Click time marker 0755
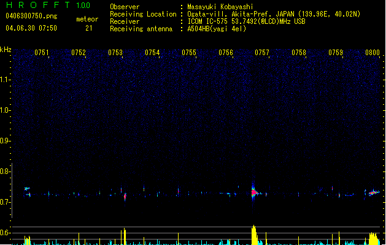This screenshot has height=245, width=386. [x=189, y=53]
